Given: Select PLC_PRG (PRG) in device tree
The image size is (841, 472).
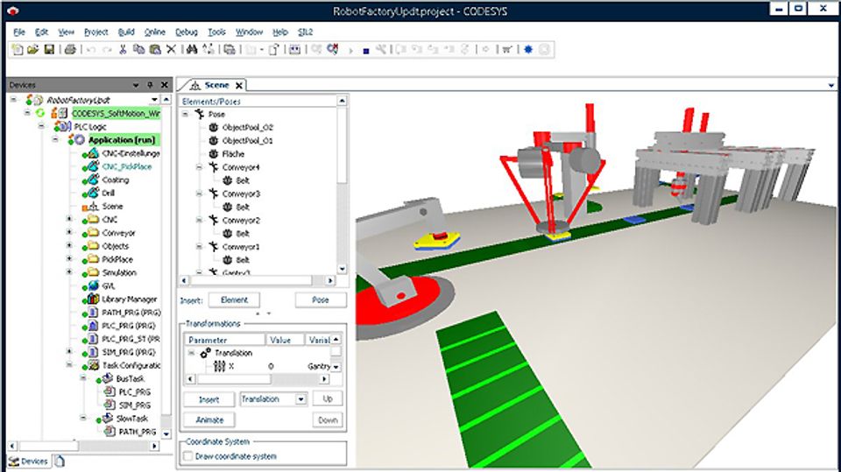Looking at the screenshot, I should click(128, 326).
